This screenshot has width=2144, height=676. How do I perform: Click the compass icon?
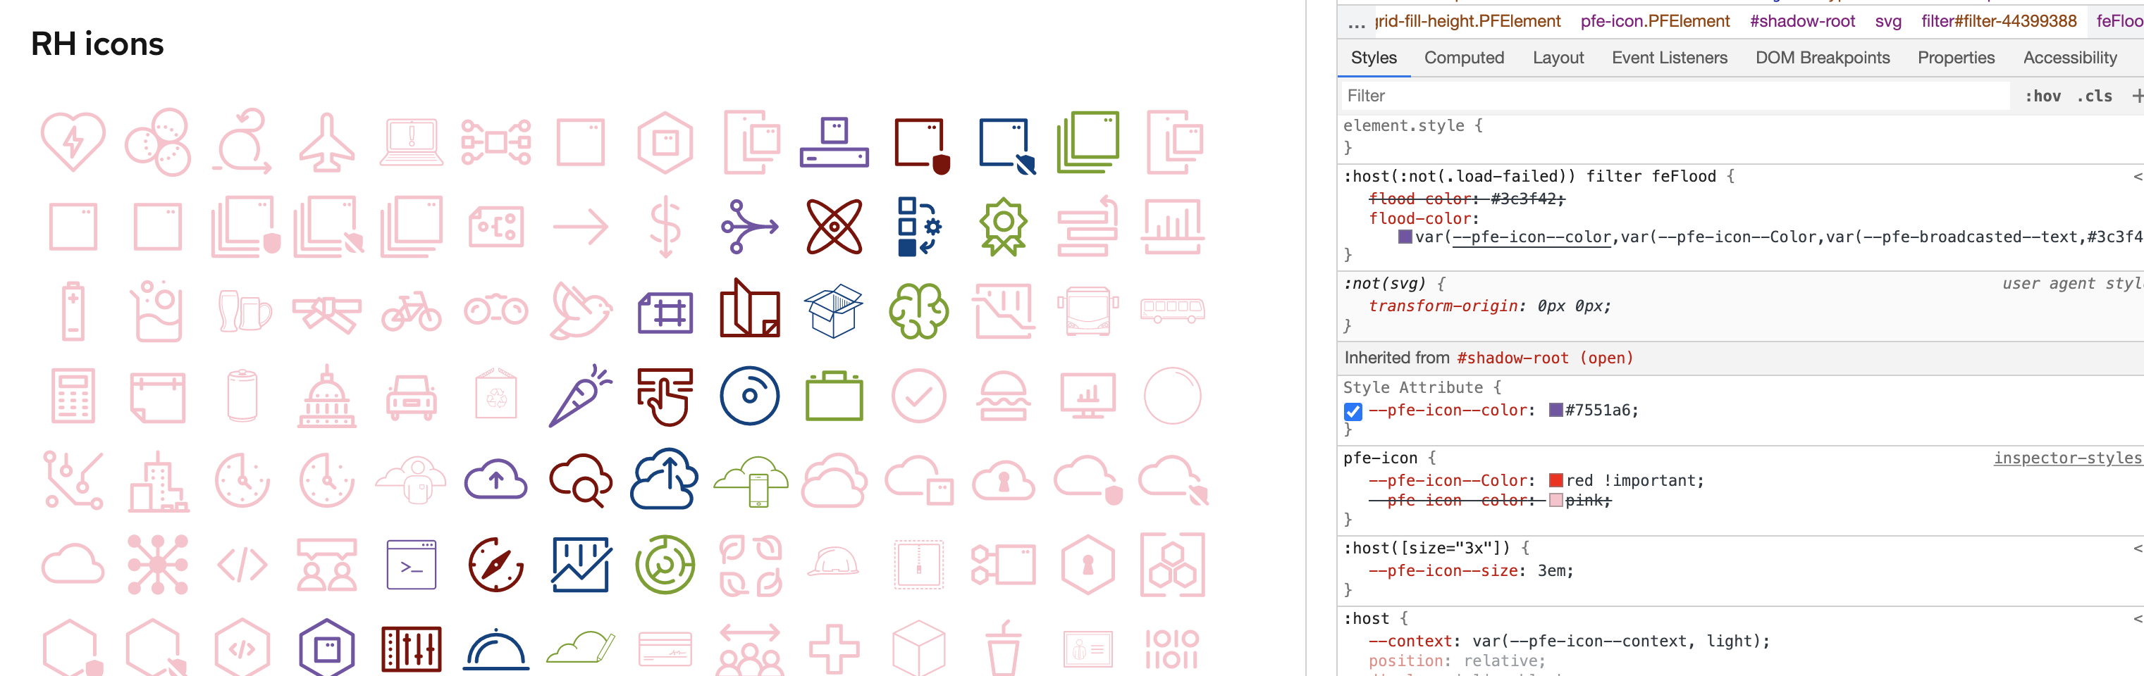(495, 565)
